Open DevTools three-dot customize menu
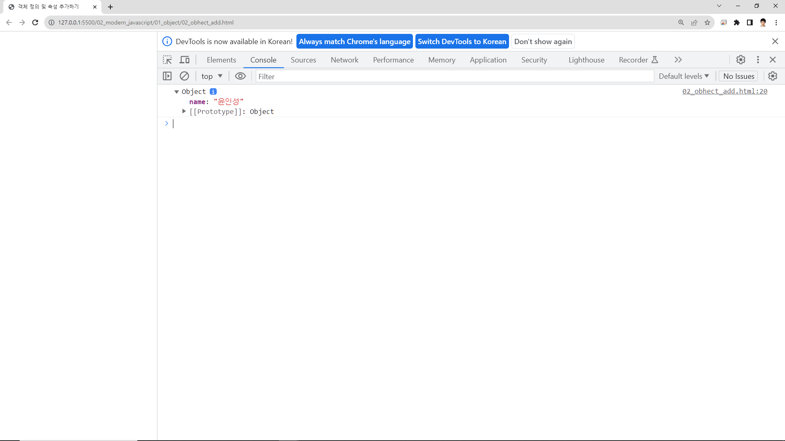This screenshot has height=441, width=785. pyautogui.click(x=758, y=60)
